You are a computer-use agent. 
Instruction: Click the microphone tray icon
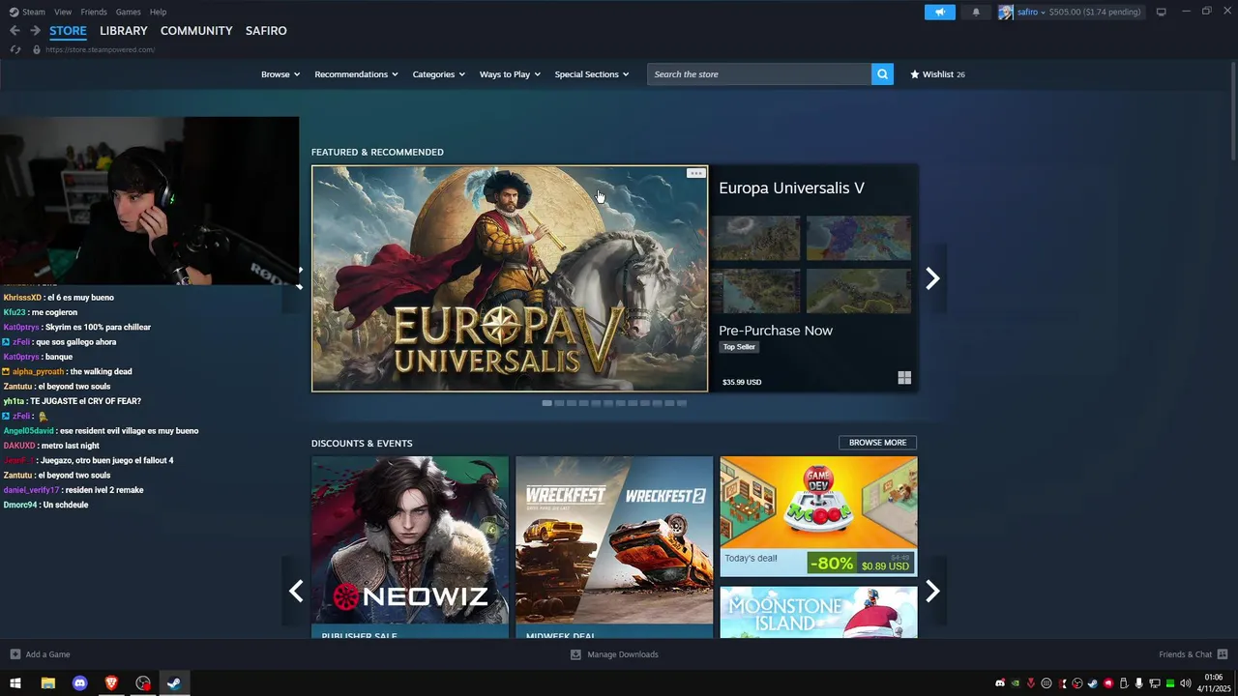tap(1138, 683)
